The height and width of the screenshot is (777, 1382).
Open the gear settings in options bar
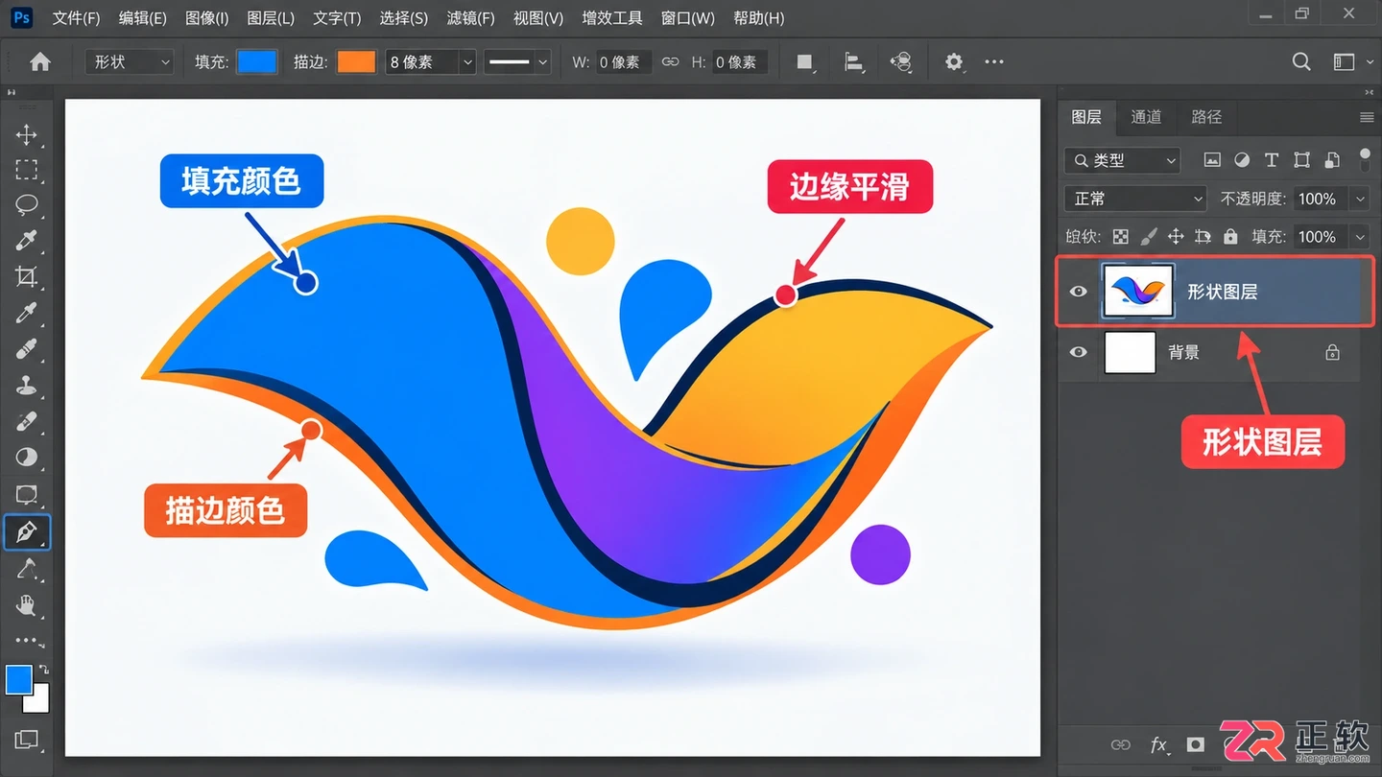coord(953,62)
